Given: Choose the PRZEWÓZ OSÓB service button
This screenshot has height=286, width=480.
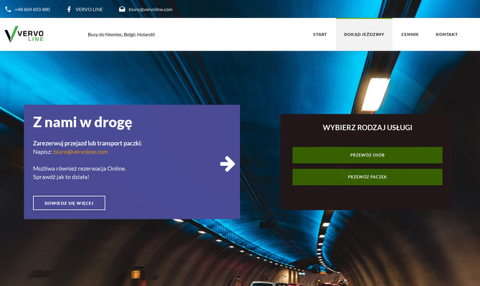Looking at the screenshot, I should [367, 155].
